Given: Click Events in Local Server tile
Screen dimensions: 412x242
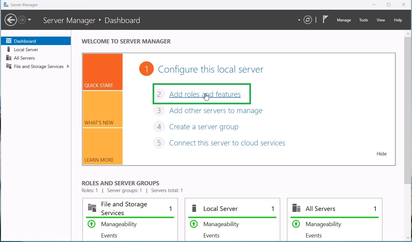Looking at the screenshot, I should coord(211,236).
